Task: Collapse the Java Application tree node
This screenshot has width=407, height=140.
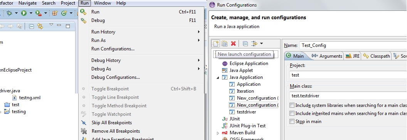Action: [x=218, y=77]
